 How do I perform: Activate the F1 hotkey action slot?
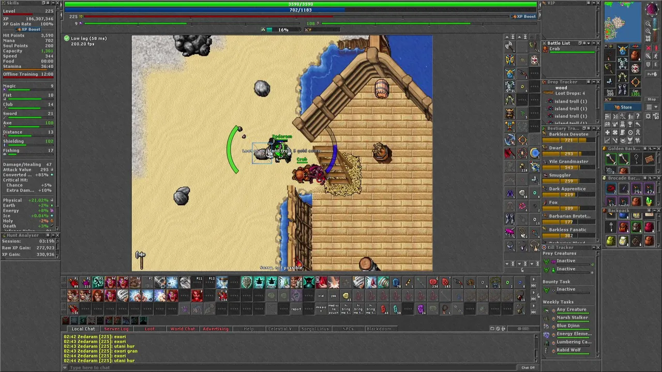click(x=73, y=283)
